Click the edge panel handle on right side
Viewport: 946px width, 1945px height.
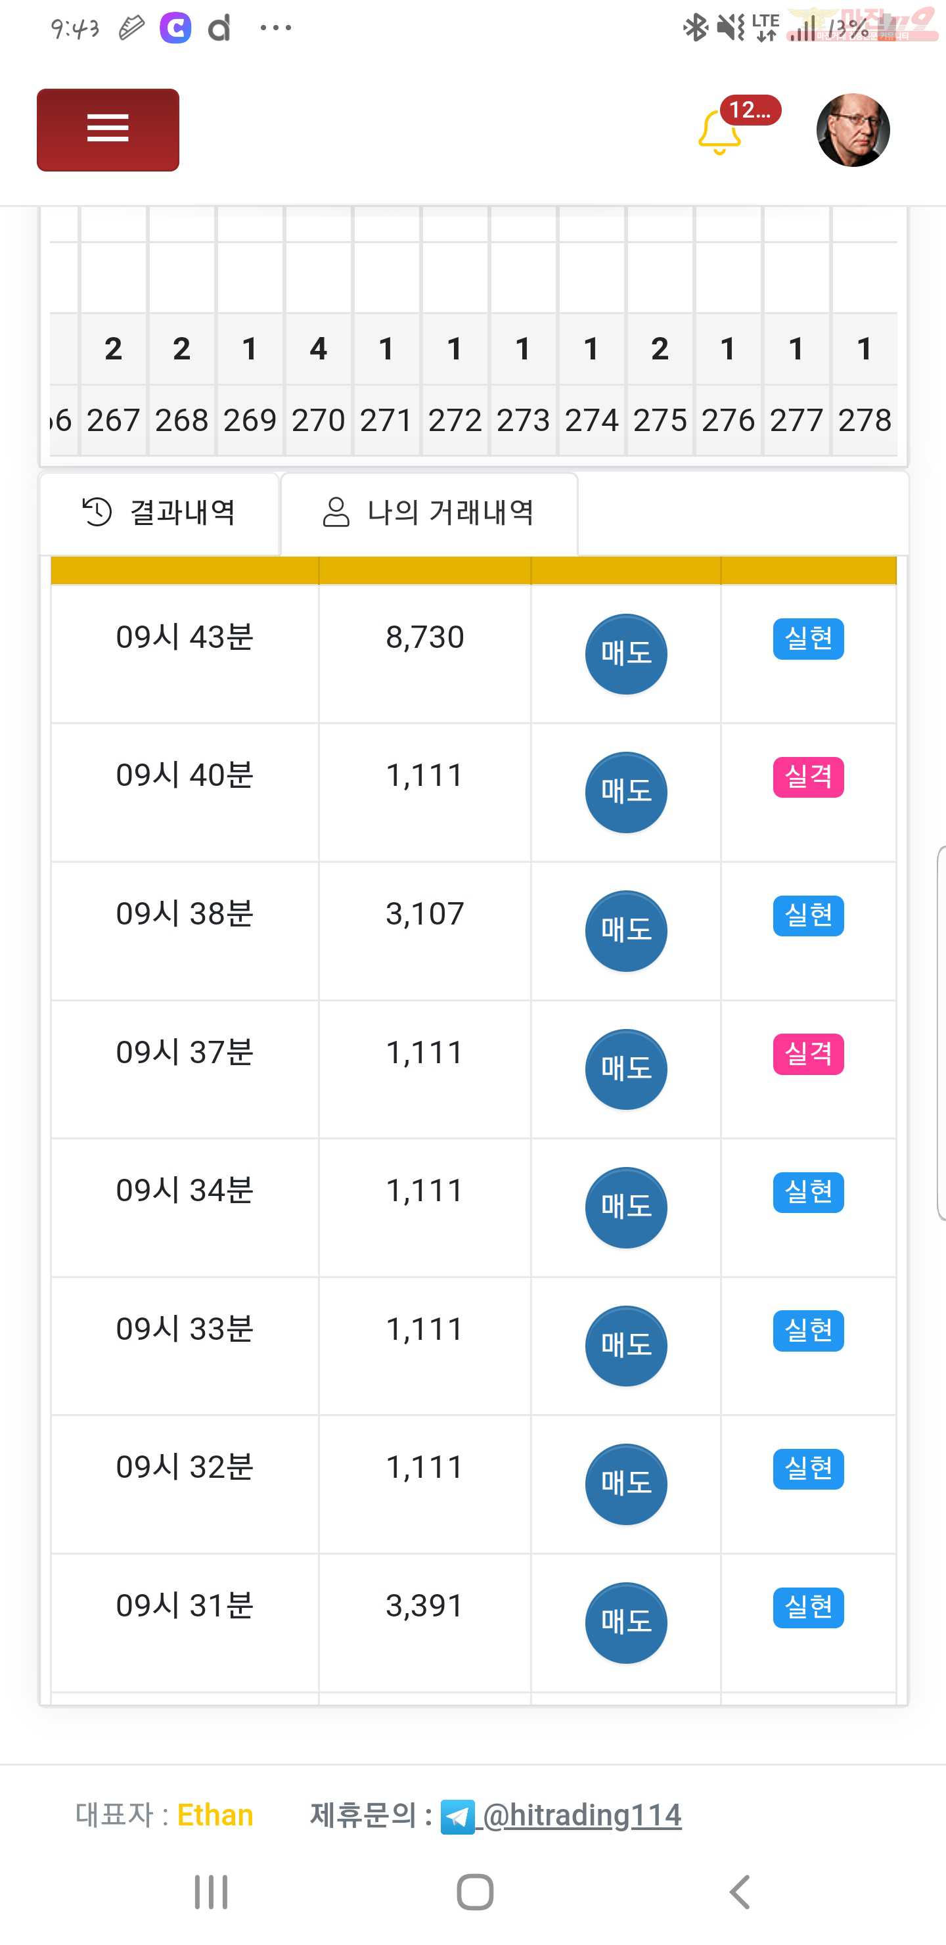[941, 1033]
